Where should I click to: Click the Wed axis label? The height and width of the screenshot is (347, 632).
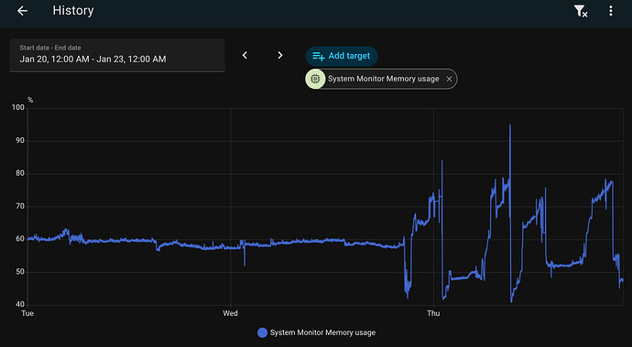(x=230, y=313)
